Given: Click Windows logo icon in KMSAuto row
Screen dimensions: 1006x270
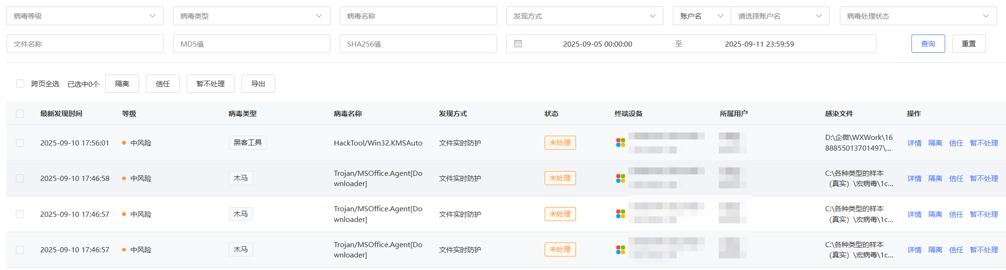Looking at the screenshot, I should [620, 143].
